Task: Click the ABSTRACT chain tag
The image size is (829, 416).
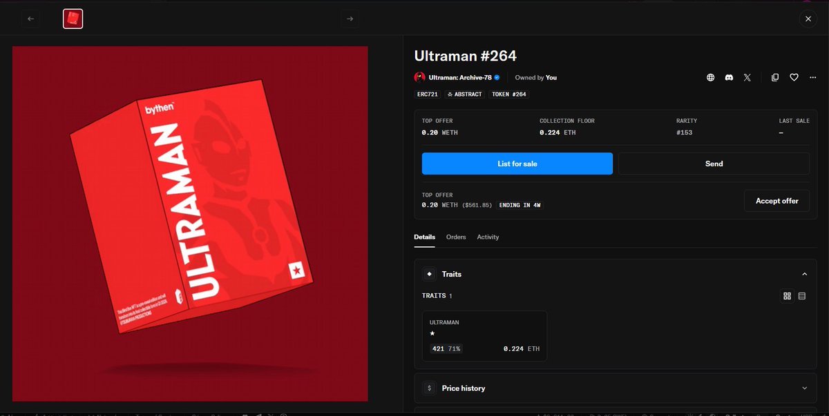Action: tap(465, 94)
